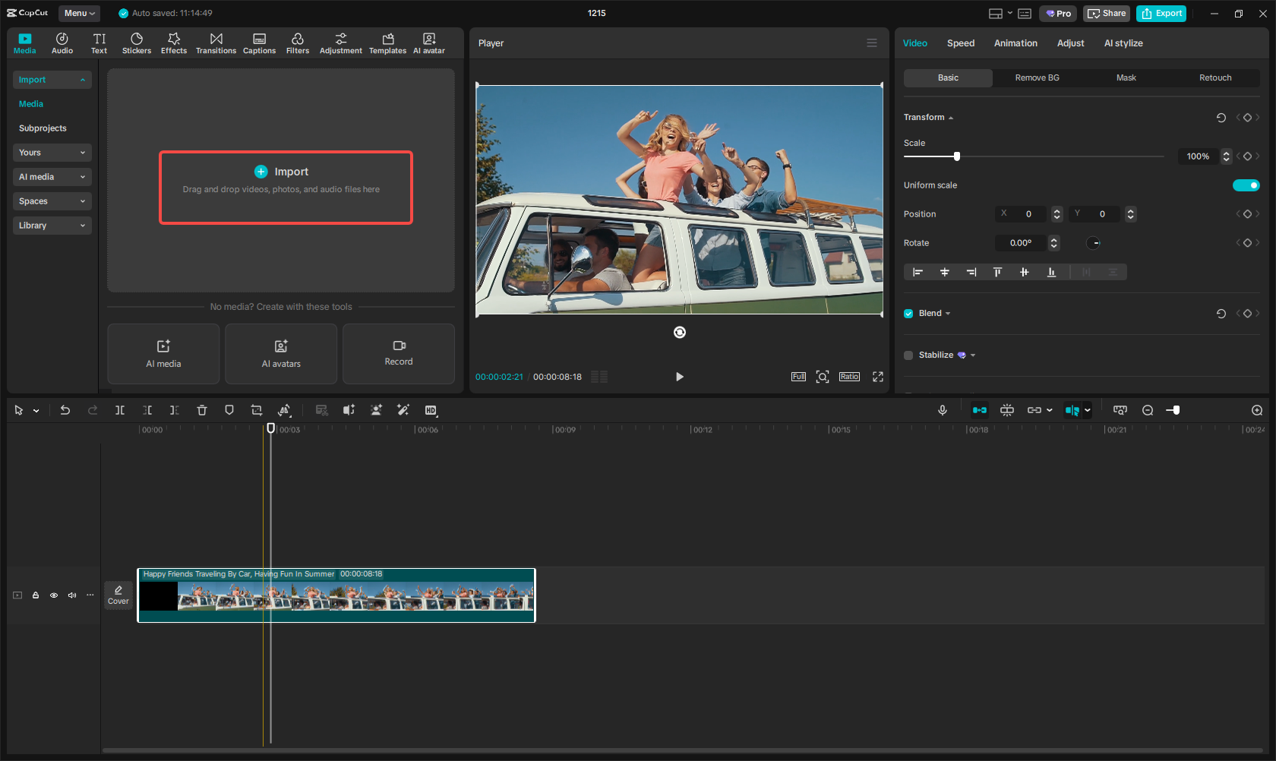Delete the selected clip with the trash icon
The image size is (1276, 761).
(x=201, y=410)
